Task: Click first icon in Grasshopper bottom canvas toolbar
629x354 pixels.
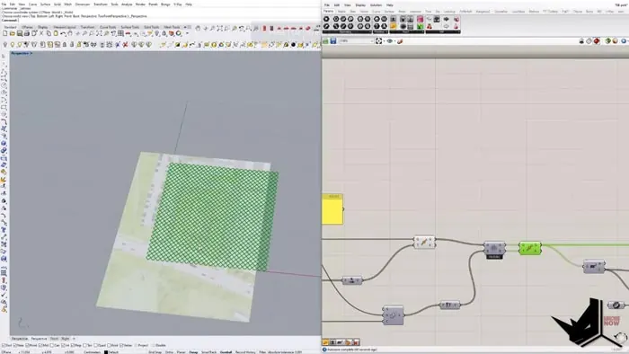Action: point(325,342)
